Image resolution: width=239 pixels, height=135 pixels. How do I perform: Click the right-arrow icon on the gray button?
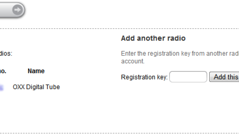[x=17, y=10]
